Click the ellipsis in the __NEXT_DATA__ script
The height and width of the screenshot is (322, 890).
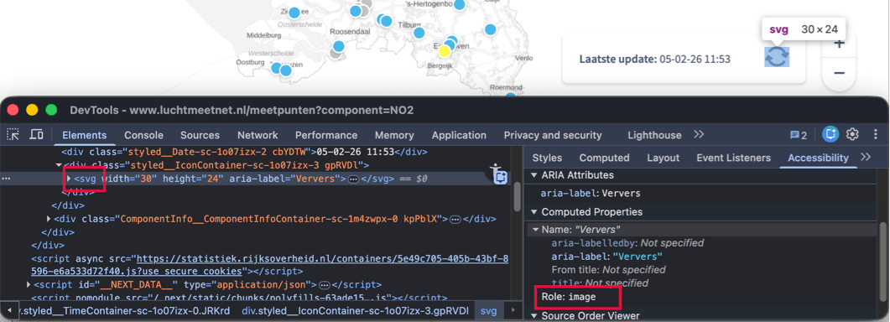(325, 284)
